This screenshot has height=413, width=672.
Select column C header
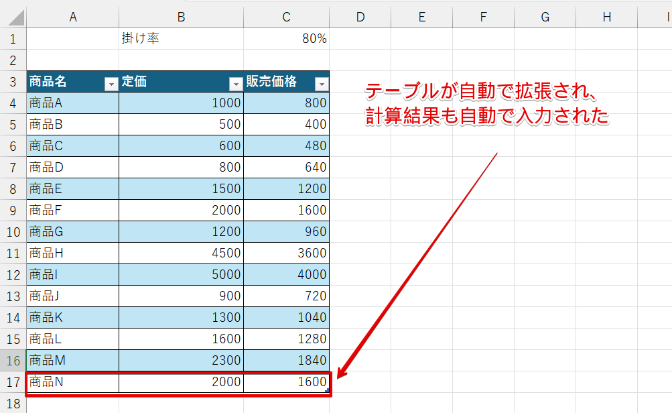click(286, 17)
